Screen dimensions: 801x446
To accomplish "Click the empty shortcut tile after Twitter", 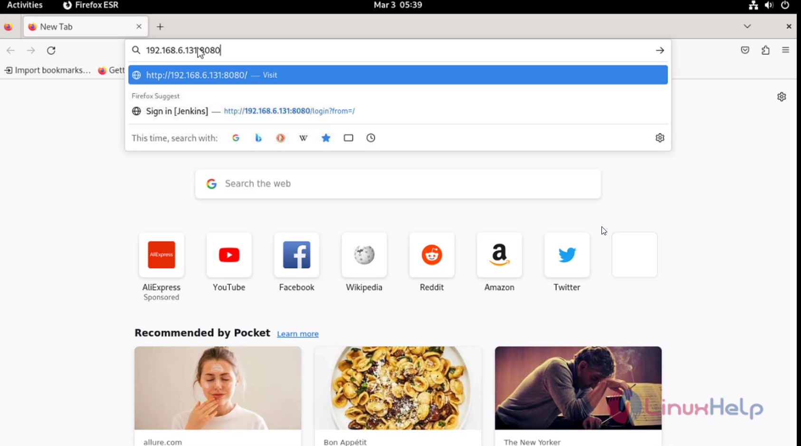I will coord(635,255).
